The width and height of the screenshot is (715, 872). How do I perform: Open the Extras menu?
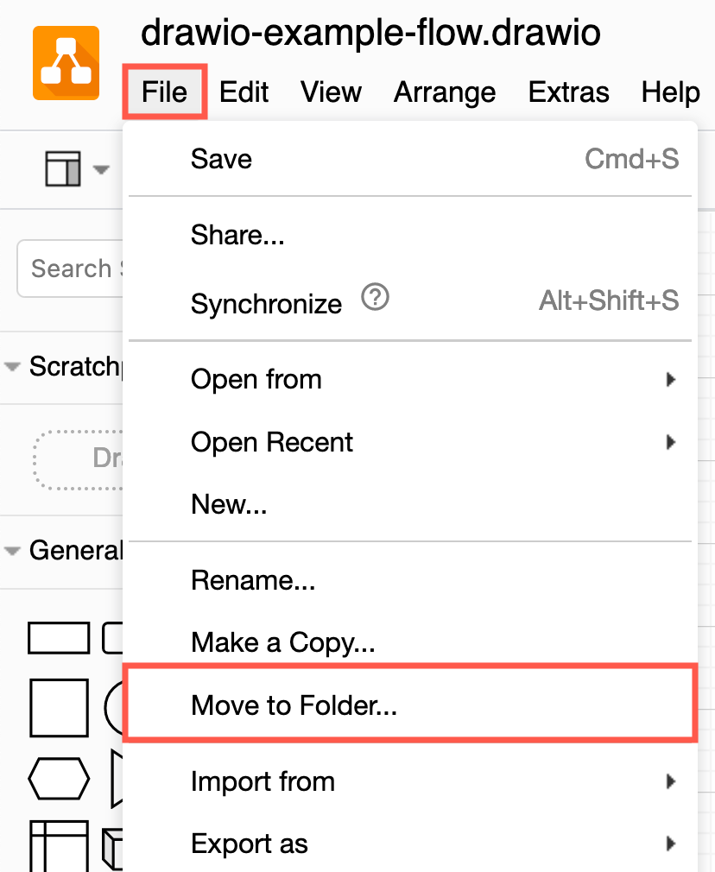point(568,92)
